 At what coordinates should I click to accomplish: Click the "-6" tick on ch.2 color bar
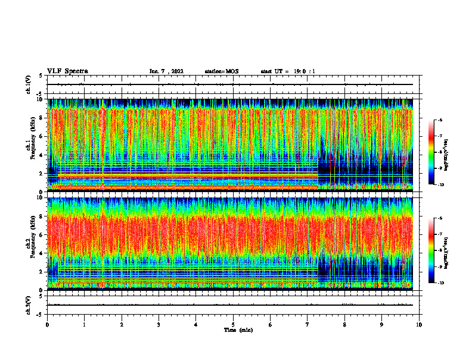click(x=439, y=218)
